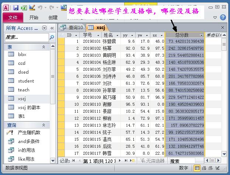Open the 开始 ribbon tab

point(34,18)
